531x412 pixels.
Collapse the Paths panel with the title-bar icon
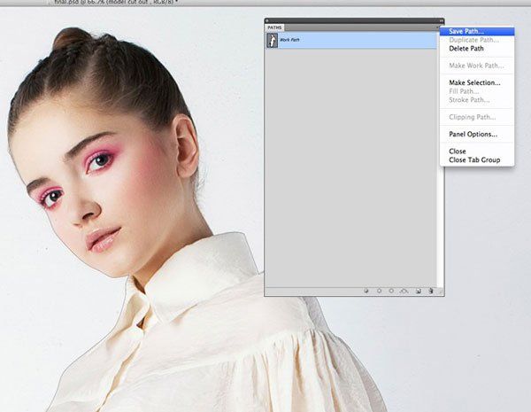442,20
